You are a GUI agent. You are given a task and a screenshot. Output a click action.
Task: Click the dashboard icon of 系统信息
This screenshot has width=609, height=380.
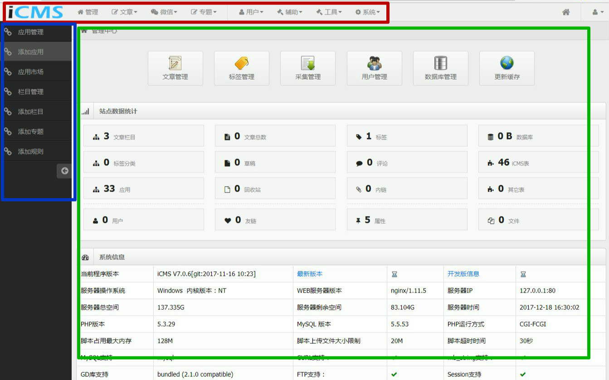point(85,257)
